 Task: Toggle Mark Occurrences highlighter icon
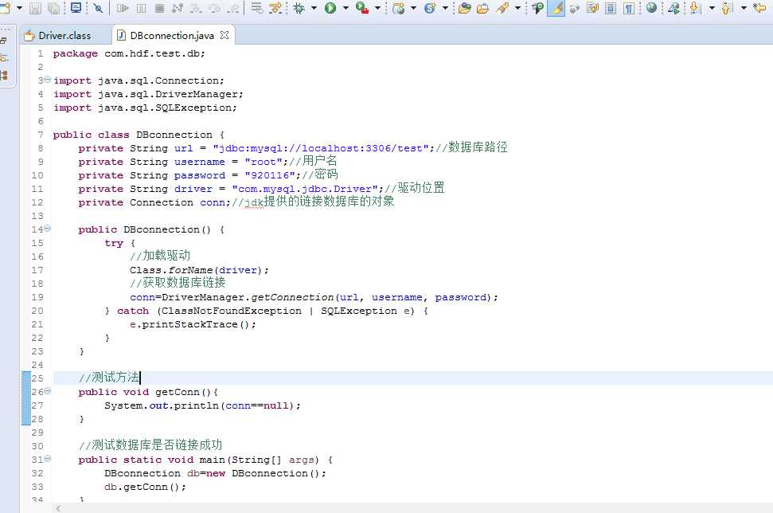coord(556,8)
